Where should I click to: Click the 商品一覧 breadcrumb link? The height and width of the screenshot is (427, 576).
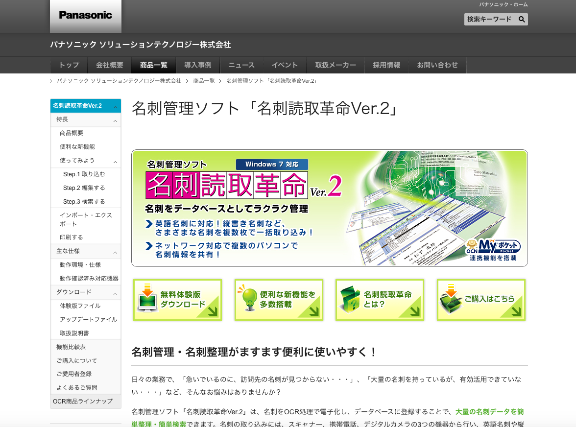coord(204,81)
